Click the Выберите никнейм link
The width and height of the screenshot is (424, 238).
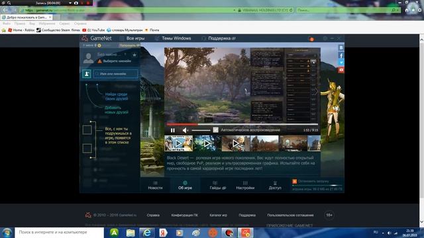pos(117,61)
